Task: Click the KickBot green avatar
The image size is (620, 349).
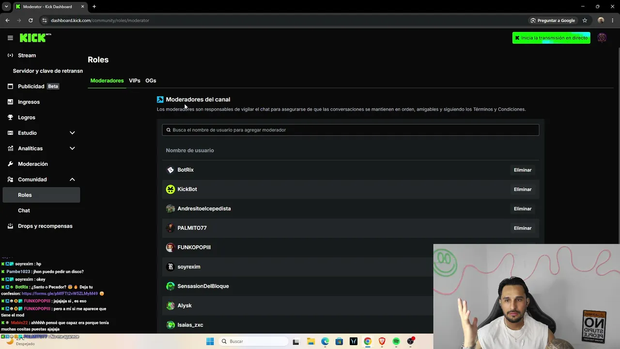Action: pos(170,189)
